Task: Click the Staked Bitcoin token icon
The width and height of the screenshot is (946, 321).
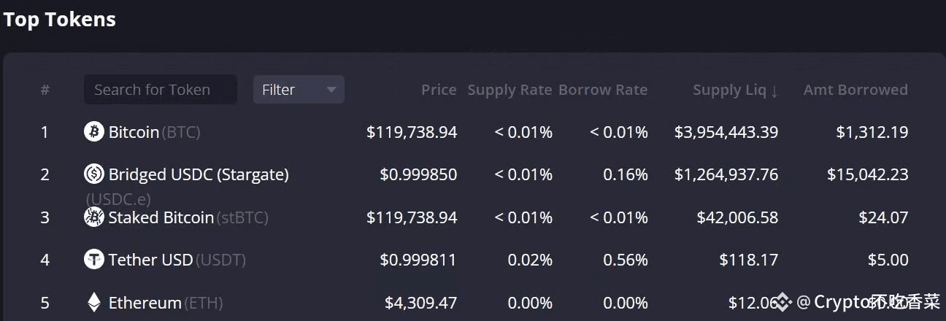Action: [94, 217]
